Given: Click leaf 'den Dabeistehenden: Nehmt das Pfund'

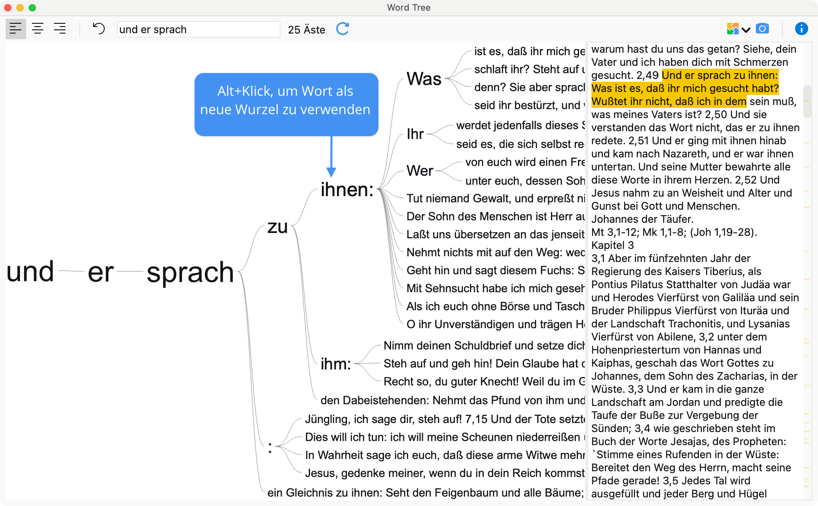Looking at the screenshot, I should (453, 401).
